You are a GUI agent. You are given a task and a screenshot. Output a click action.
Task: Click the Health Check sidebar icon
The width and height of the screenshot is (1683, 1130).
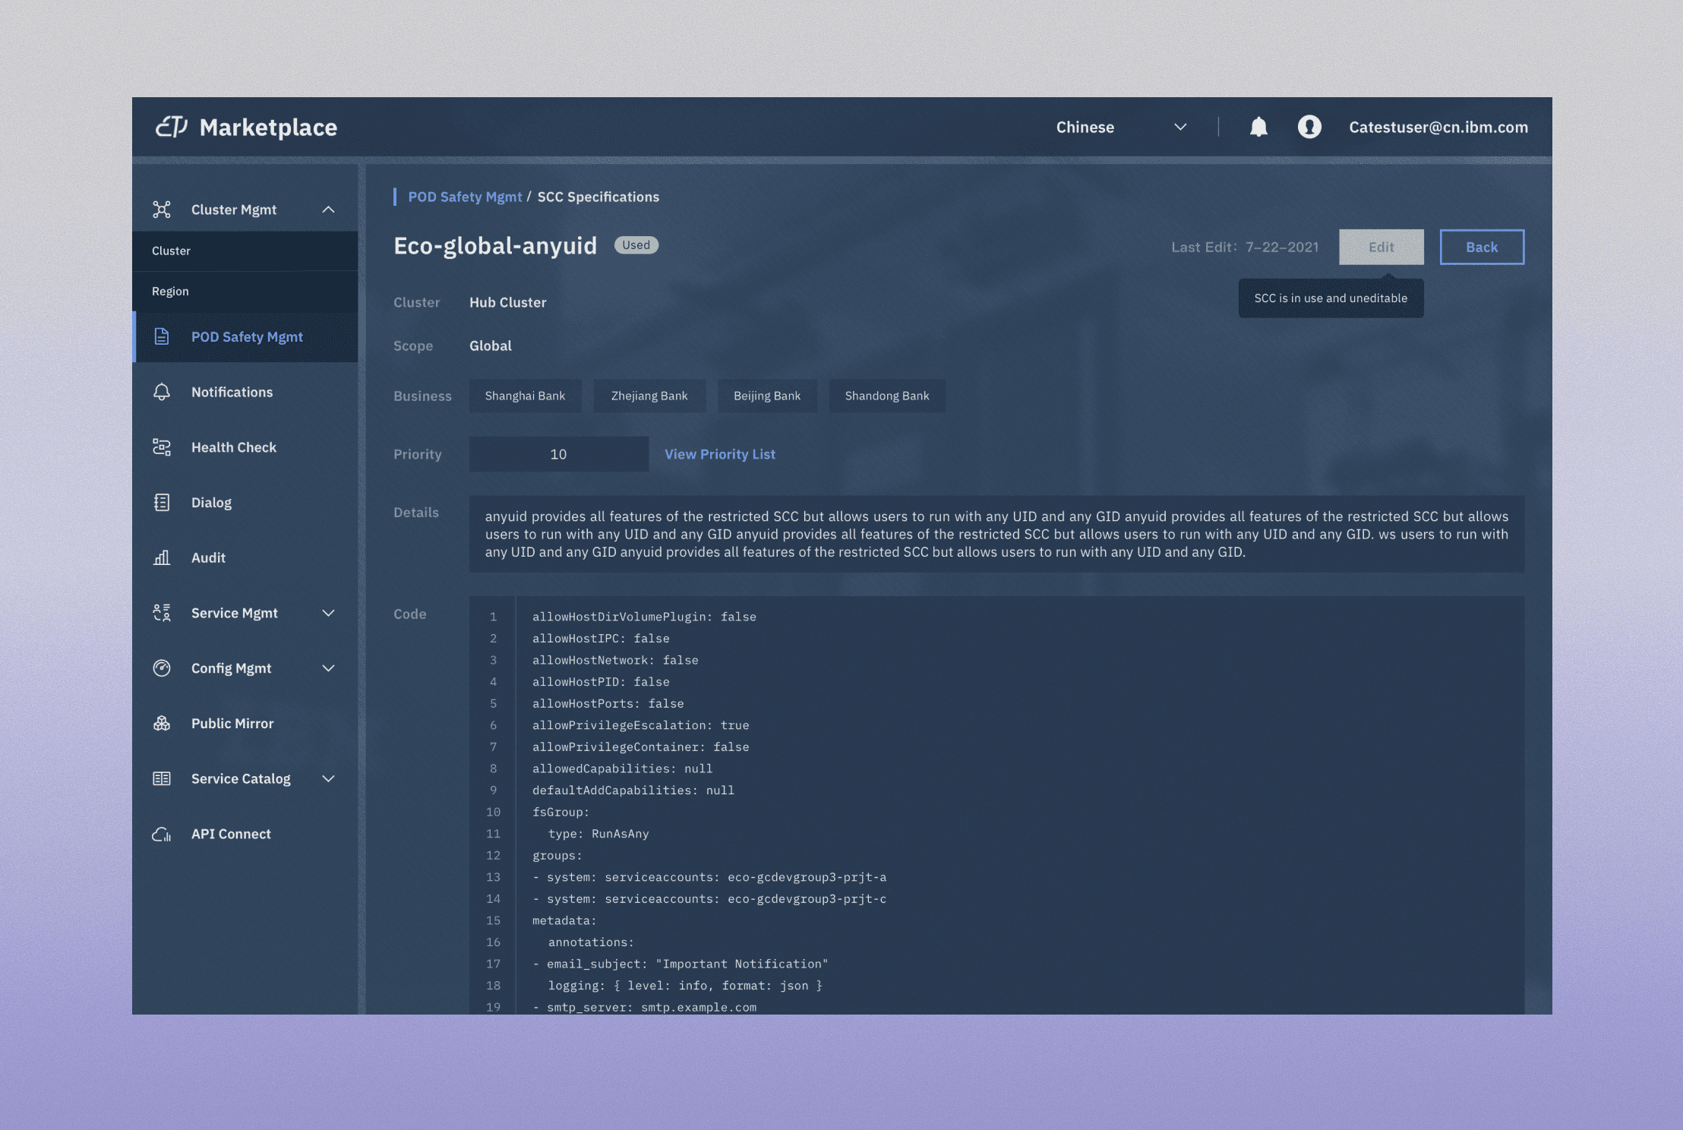click(162, 447)
